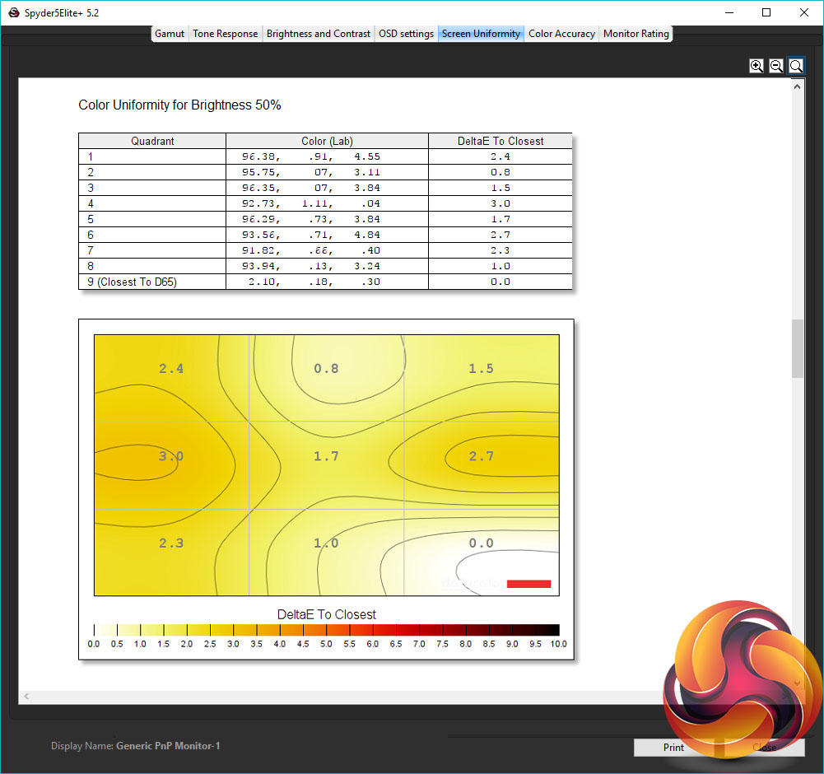Switch to the Monitor Rating tab
Image resolution: width=824 pixels, height=774 pixels.
click(x=635, y=34)
